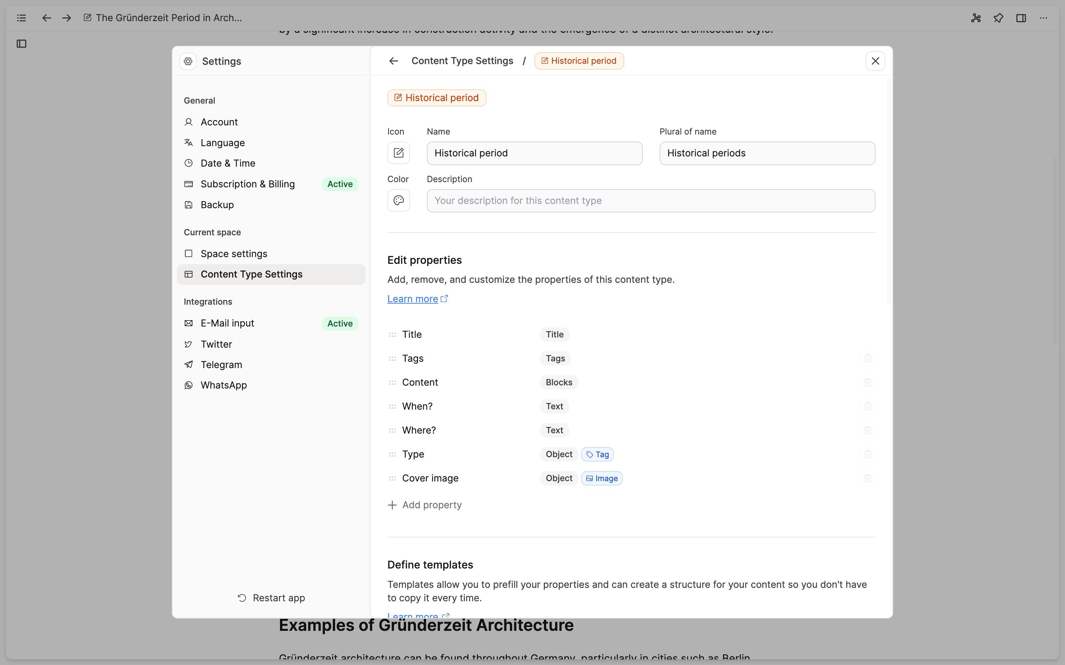Delete the When? property using its trash icon
This screenshot has height=665, width=1065.
tap(867, 406)
